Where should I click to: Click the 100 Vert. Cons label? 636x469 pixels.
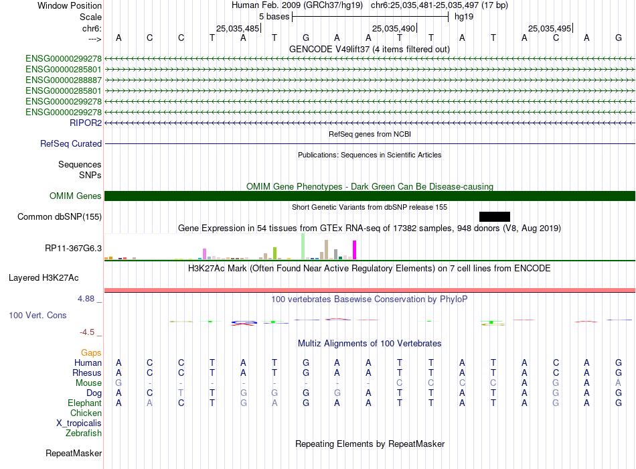click(x=37, y=315)
